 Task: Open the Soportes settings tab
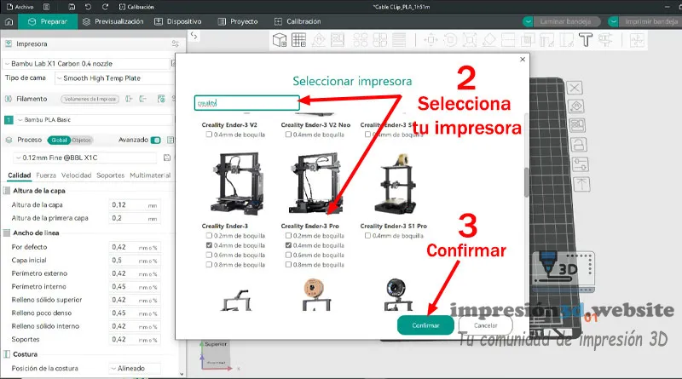111,175
